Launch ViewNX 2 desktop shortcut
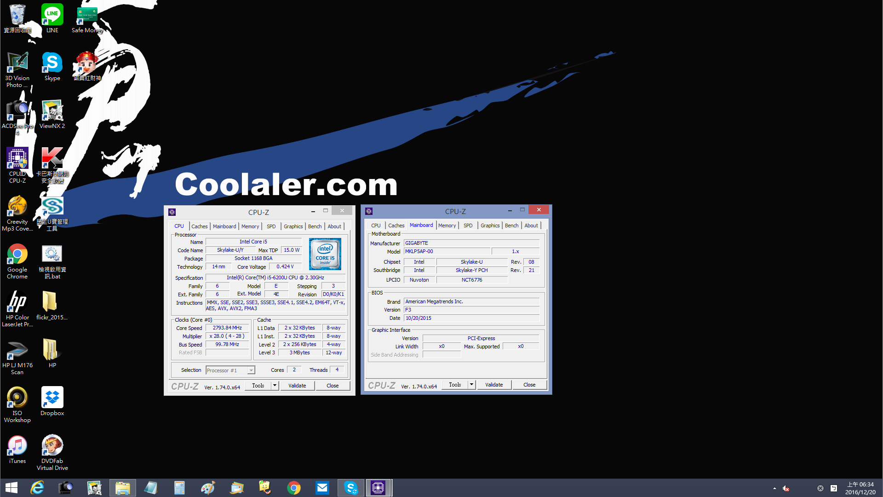Screen dimensions: 883x497 [x=52, y=115]
